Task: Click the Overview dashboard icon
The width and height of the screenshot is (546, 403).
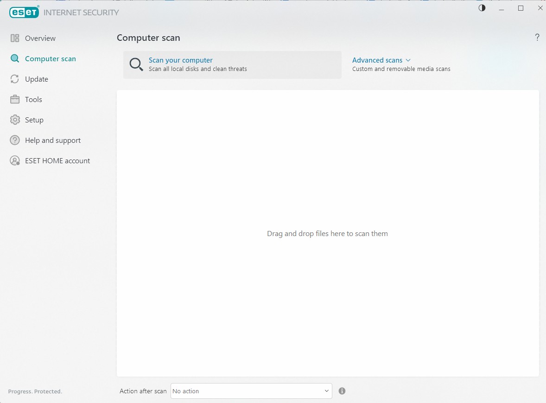Action: pyautogui.click(x=15, y=38)
